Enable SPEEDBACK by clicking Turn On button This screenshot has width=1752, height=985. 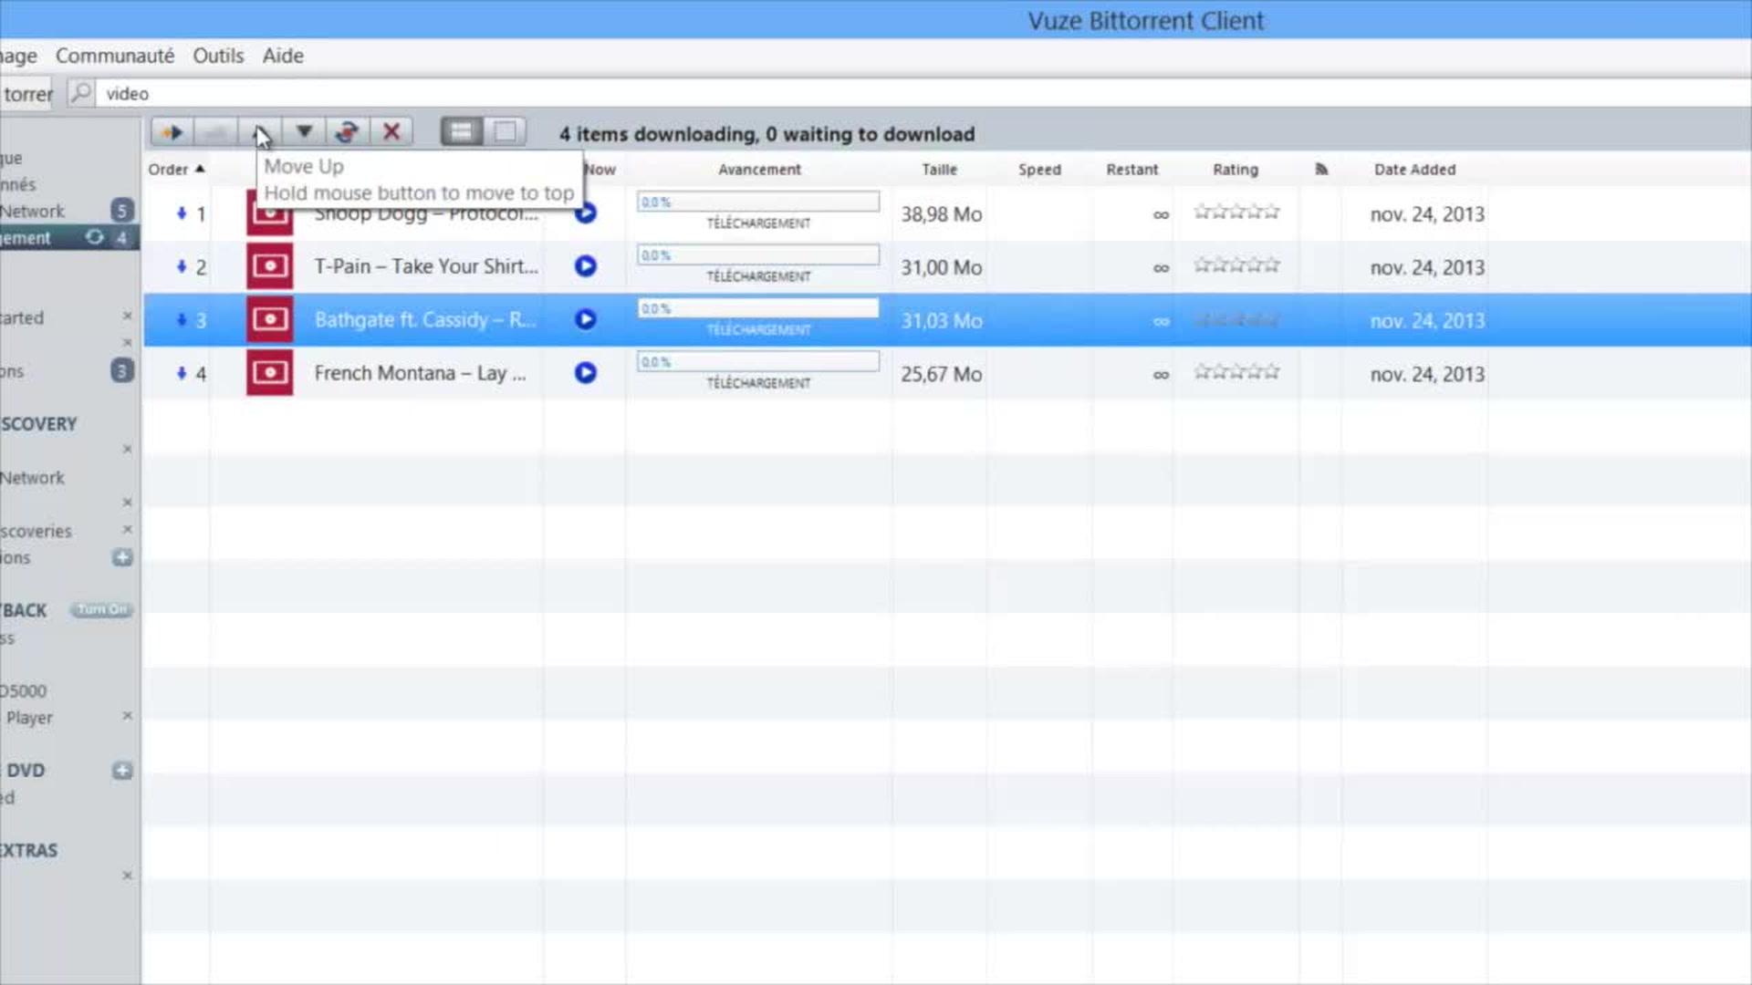pyautogui.click(x=101, y=610)
